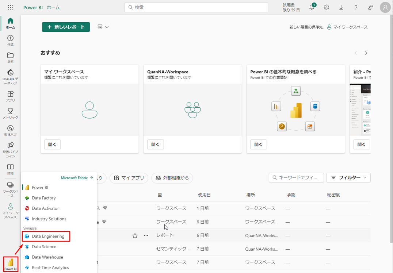Image resolution: width=393 pixels, height=273 pixels.
Task: Click the keyword filter input field
Action: point(296,178)
